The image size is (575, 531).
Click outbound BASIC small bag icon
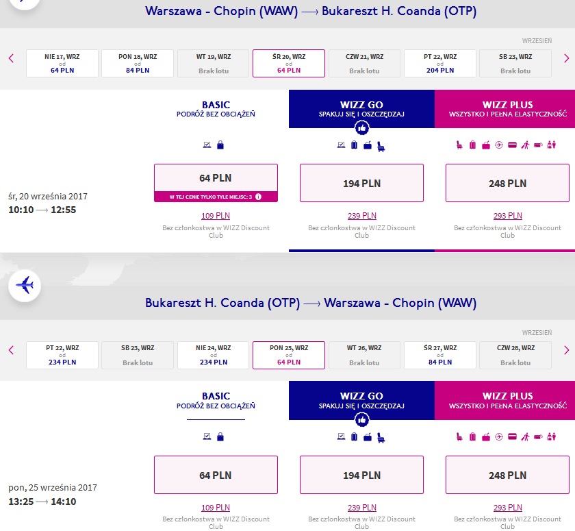(x=220, y=145)
